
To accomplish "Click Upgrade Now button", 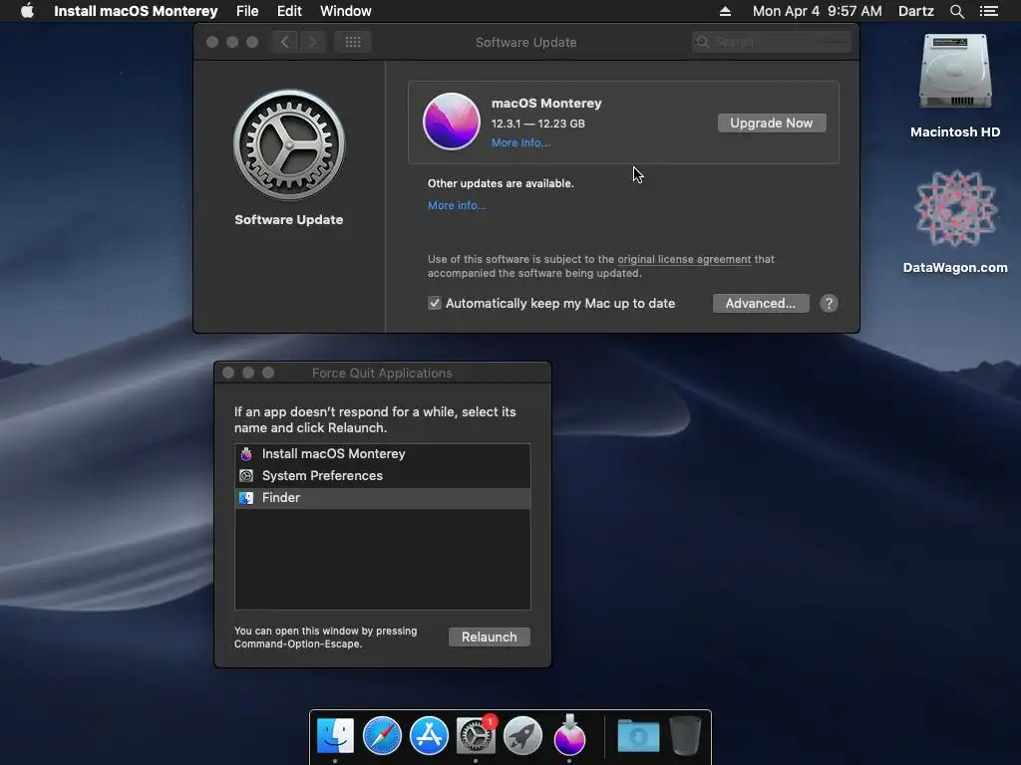I will (x=772, y=123).
